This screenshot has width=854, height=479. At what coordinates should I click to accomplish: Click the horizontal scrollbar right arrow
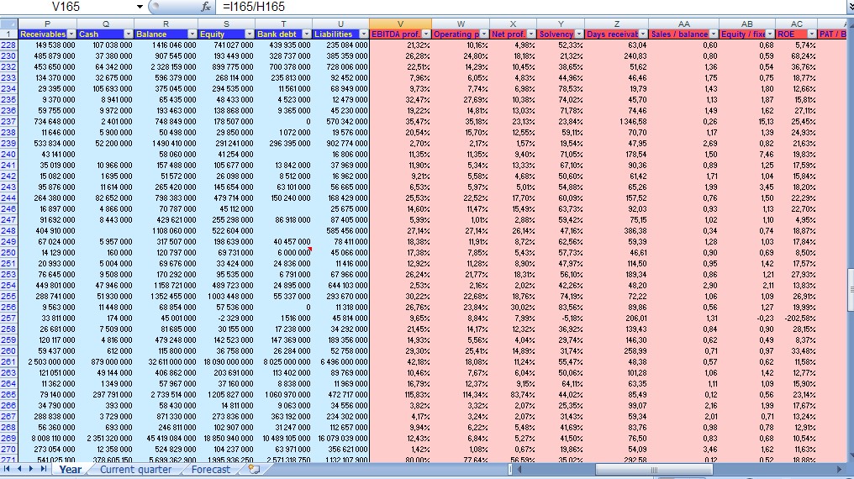840,469
